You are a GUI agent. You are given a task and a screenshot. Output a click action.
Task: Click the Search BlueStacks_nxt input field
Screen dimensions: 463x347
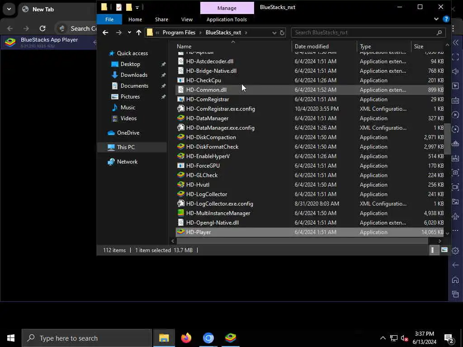click(x=364, y=33)
